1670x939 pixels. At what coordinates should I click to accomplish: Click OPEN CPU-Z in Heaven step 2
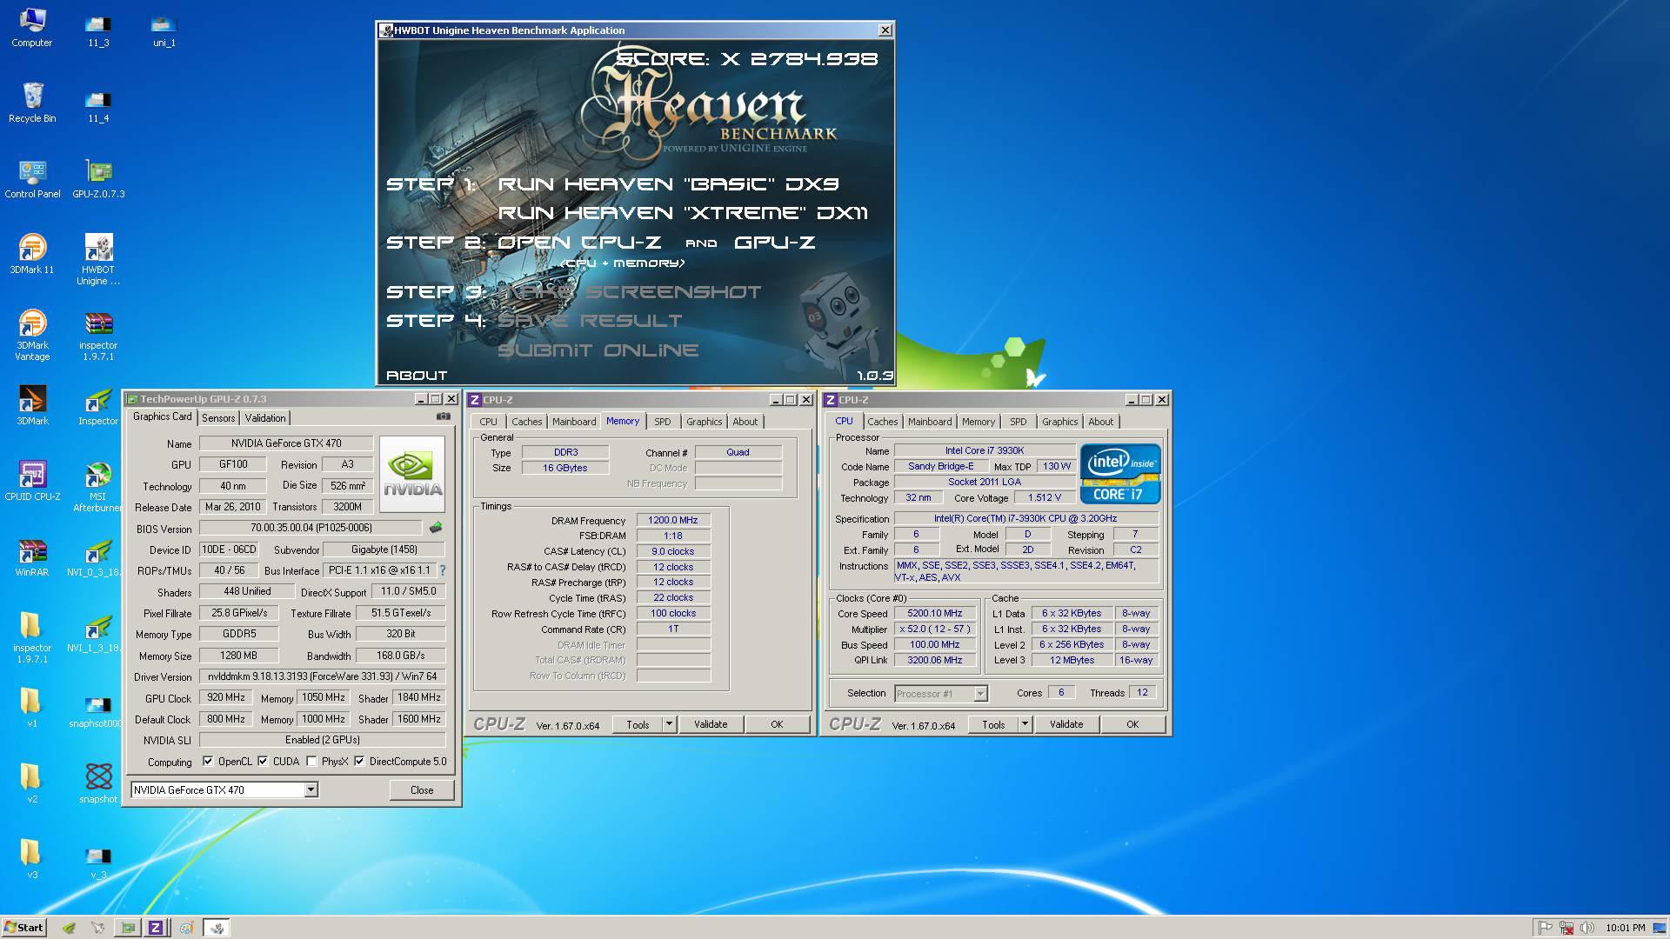coord(579,243)
